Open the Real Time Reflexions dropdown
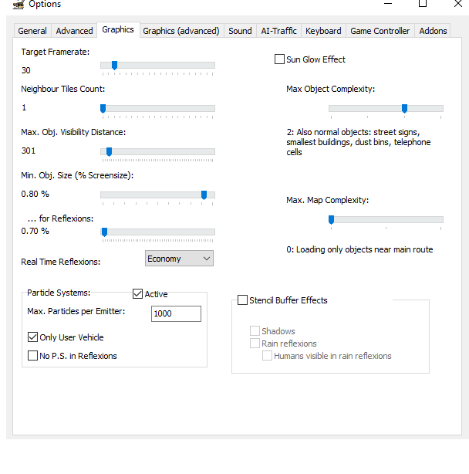 pyautogui.click(x=179, y=259)
